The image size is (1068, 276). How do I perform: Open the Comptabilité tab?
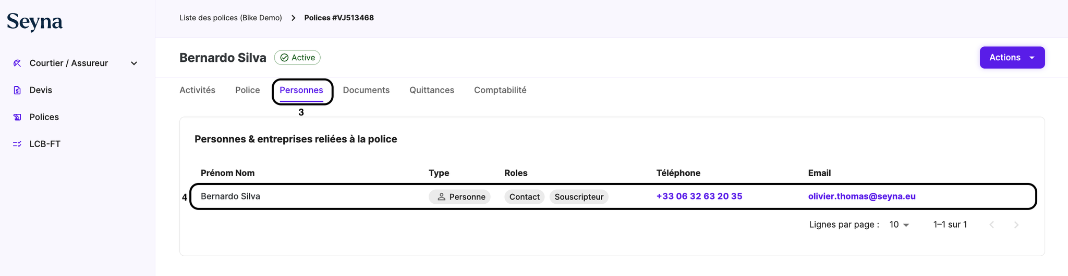500,90
